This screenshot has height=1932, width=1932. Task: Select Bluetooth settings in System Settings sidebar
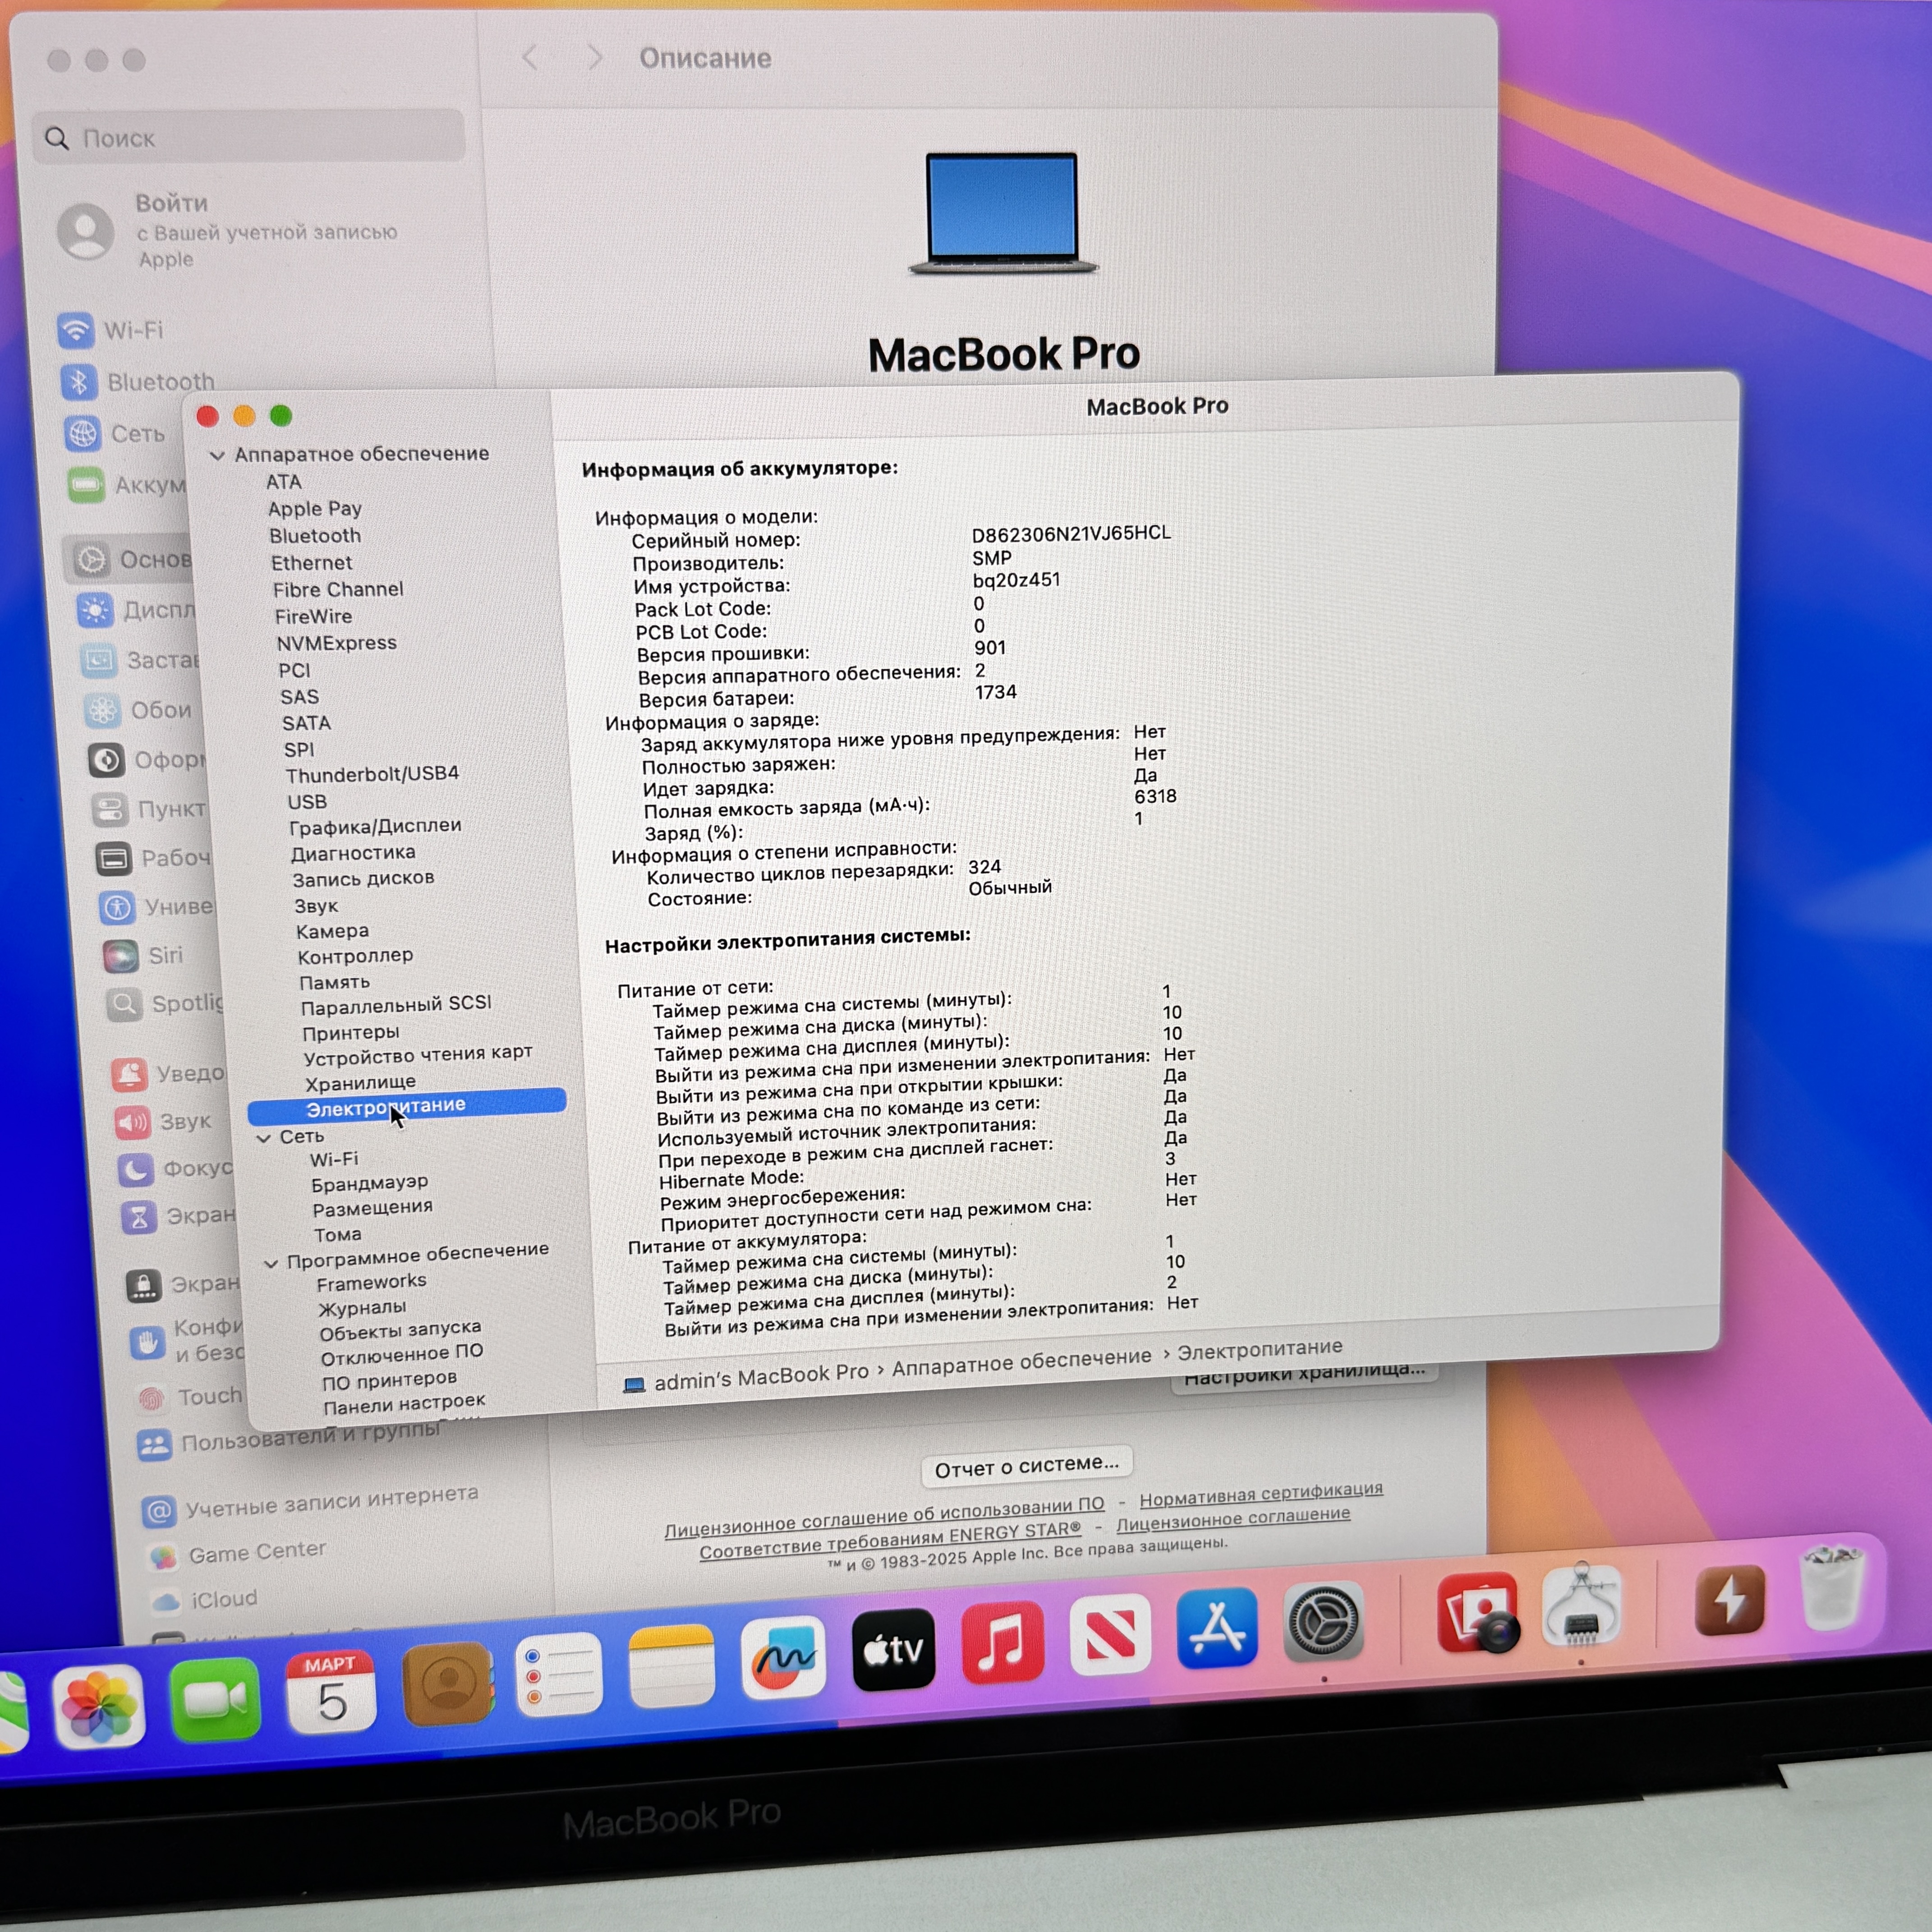(160, 381)
